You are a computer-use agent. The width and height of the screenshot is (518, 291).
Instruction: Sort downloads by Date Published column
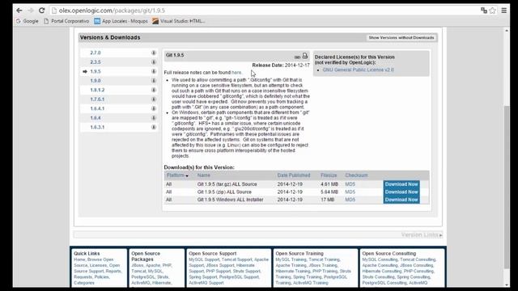[293, 175]
